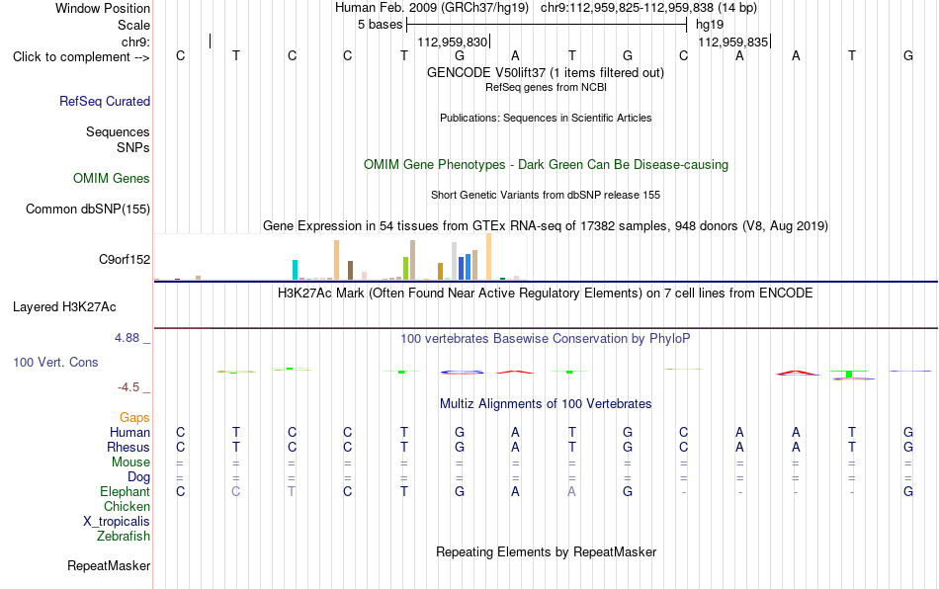Screen dimensions: 939x589
Task: Click '100 vertebrates Basewise Conservation by PhyloP'
Action: click(x=546, y=338)
